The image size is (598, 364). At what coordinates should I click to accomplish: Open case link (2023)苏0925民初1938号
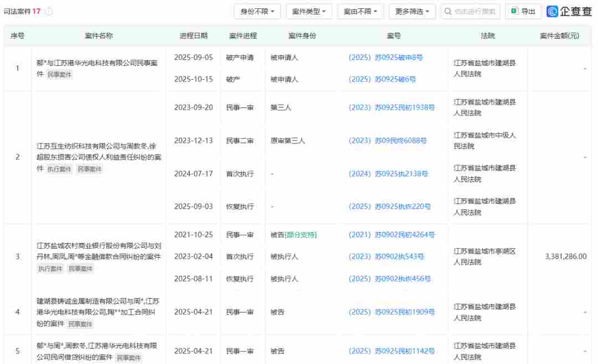[391, 107]
